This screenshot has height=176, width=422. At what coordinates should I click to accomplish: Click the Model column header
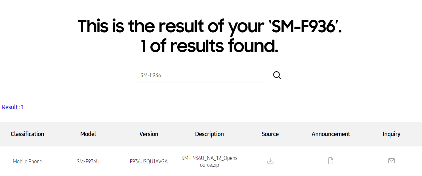pos(88,134)
